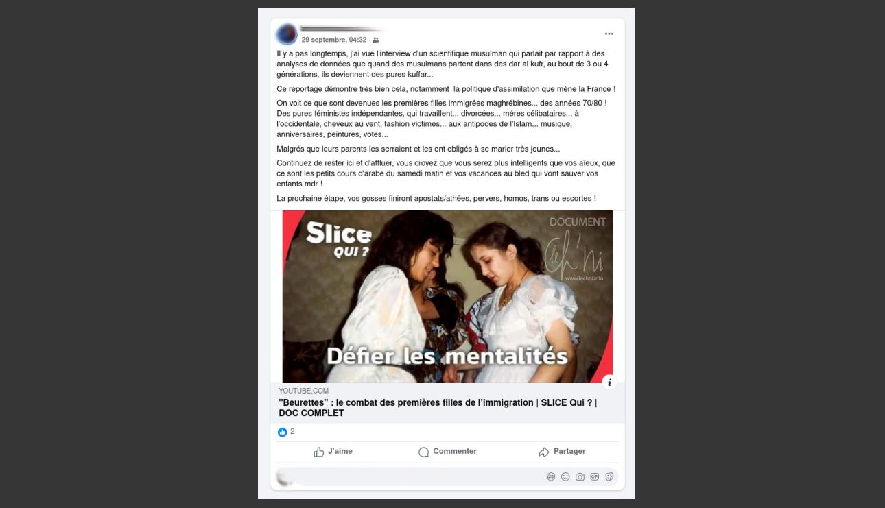Open the "Beurettes" SLICE Qui video title link

[x=438, y=408]
